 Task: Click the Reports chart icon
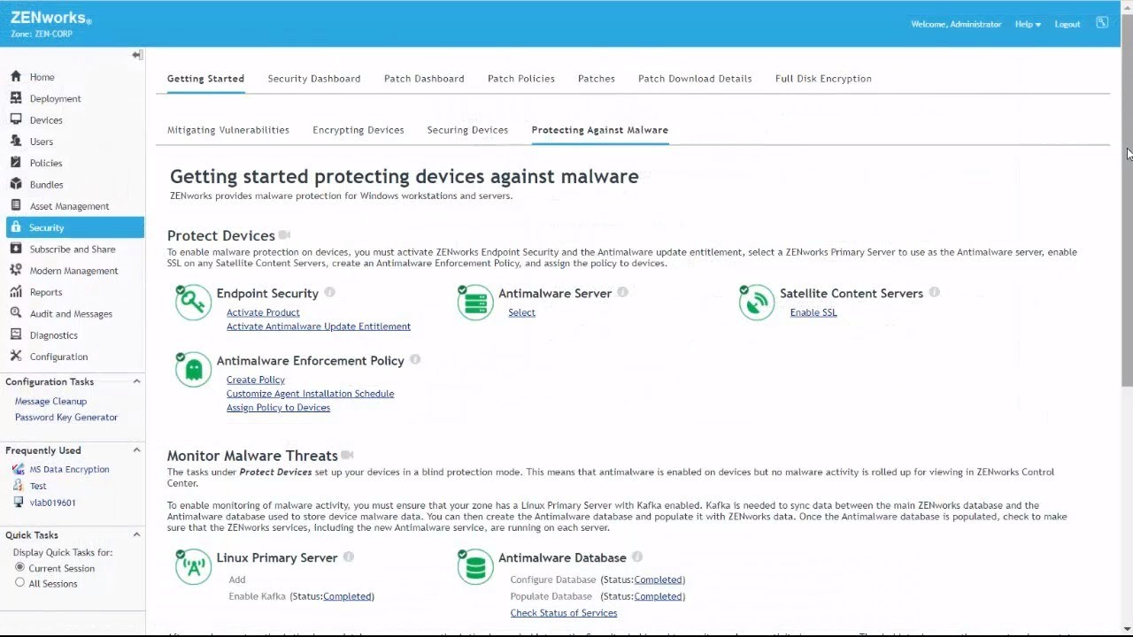(x=16, y=292)
